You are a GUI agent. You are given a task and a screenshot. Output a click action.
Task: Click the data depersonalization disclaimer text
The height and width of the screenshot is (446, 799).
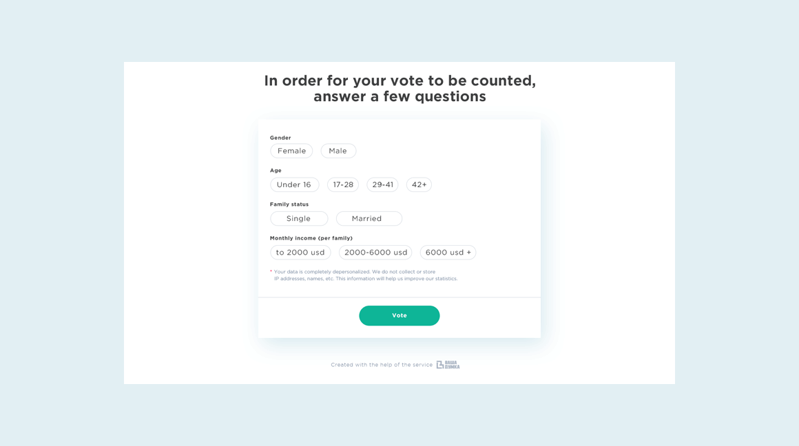pos(364,275)
